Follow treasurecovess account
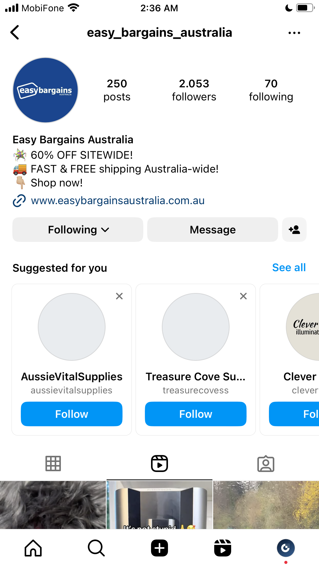 point(196,414)
